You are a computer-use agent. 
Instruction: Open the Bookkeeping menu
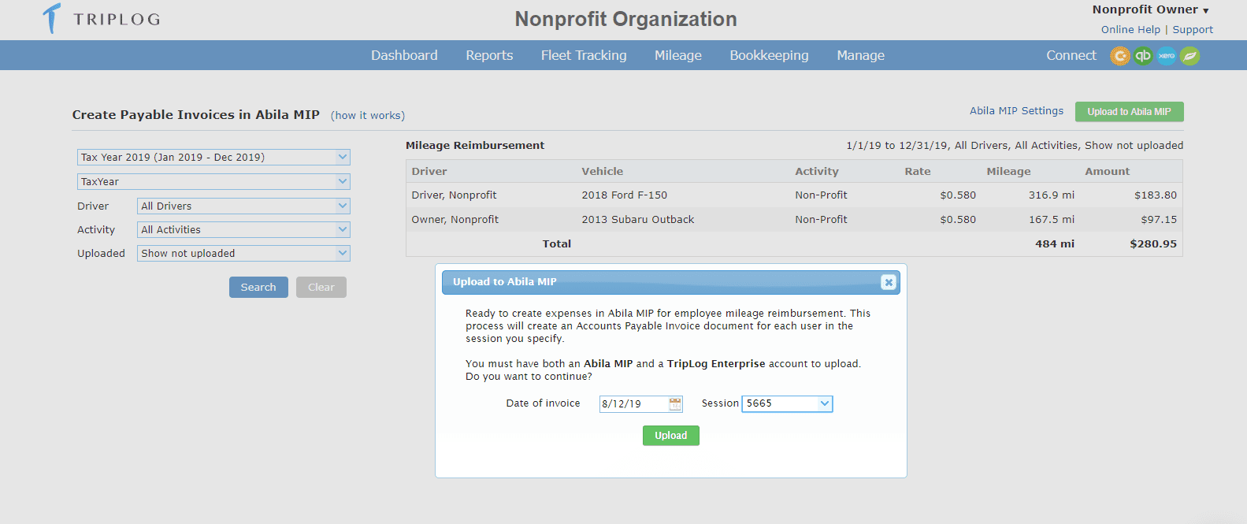pos(769,55)
